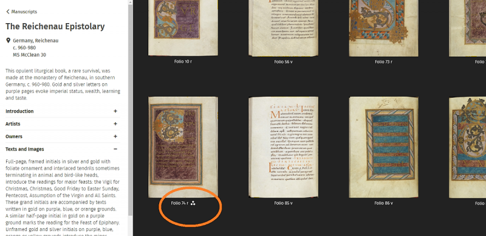
Task: Click the Folio 86 v label
Action: point(384,203)
